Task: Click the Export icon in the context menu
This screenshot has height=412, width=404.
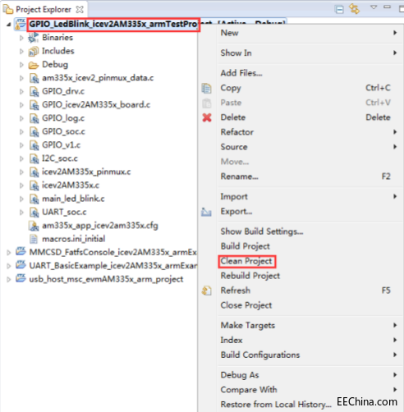Action: click(206, 212)
